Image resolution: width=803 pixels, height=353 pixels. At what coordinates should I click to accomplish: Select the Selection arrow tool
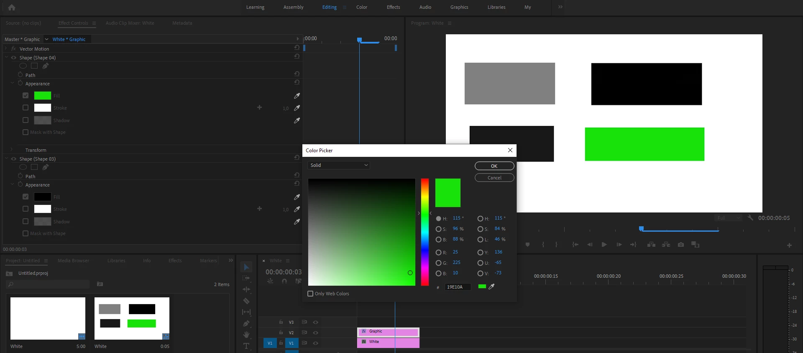246,267
